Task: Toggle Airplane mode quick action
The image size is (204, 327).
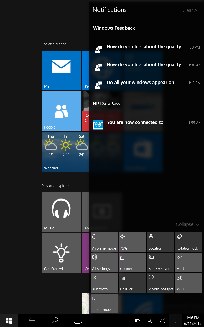Action: click(104, 242)
